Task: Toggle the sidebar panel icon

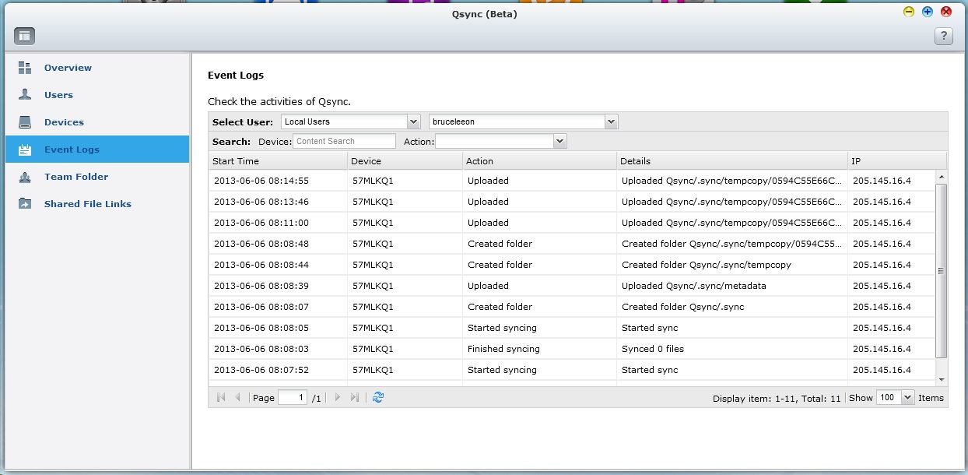Action: click(x=24, y=36)
